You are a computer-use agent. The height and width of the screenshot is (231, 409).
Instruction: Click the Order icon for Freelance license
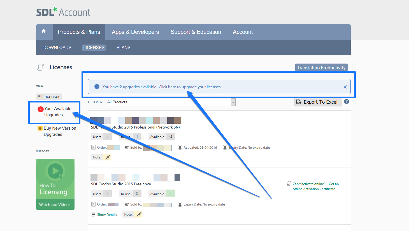pos(94,204)
